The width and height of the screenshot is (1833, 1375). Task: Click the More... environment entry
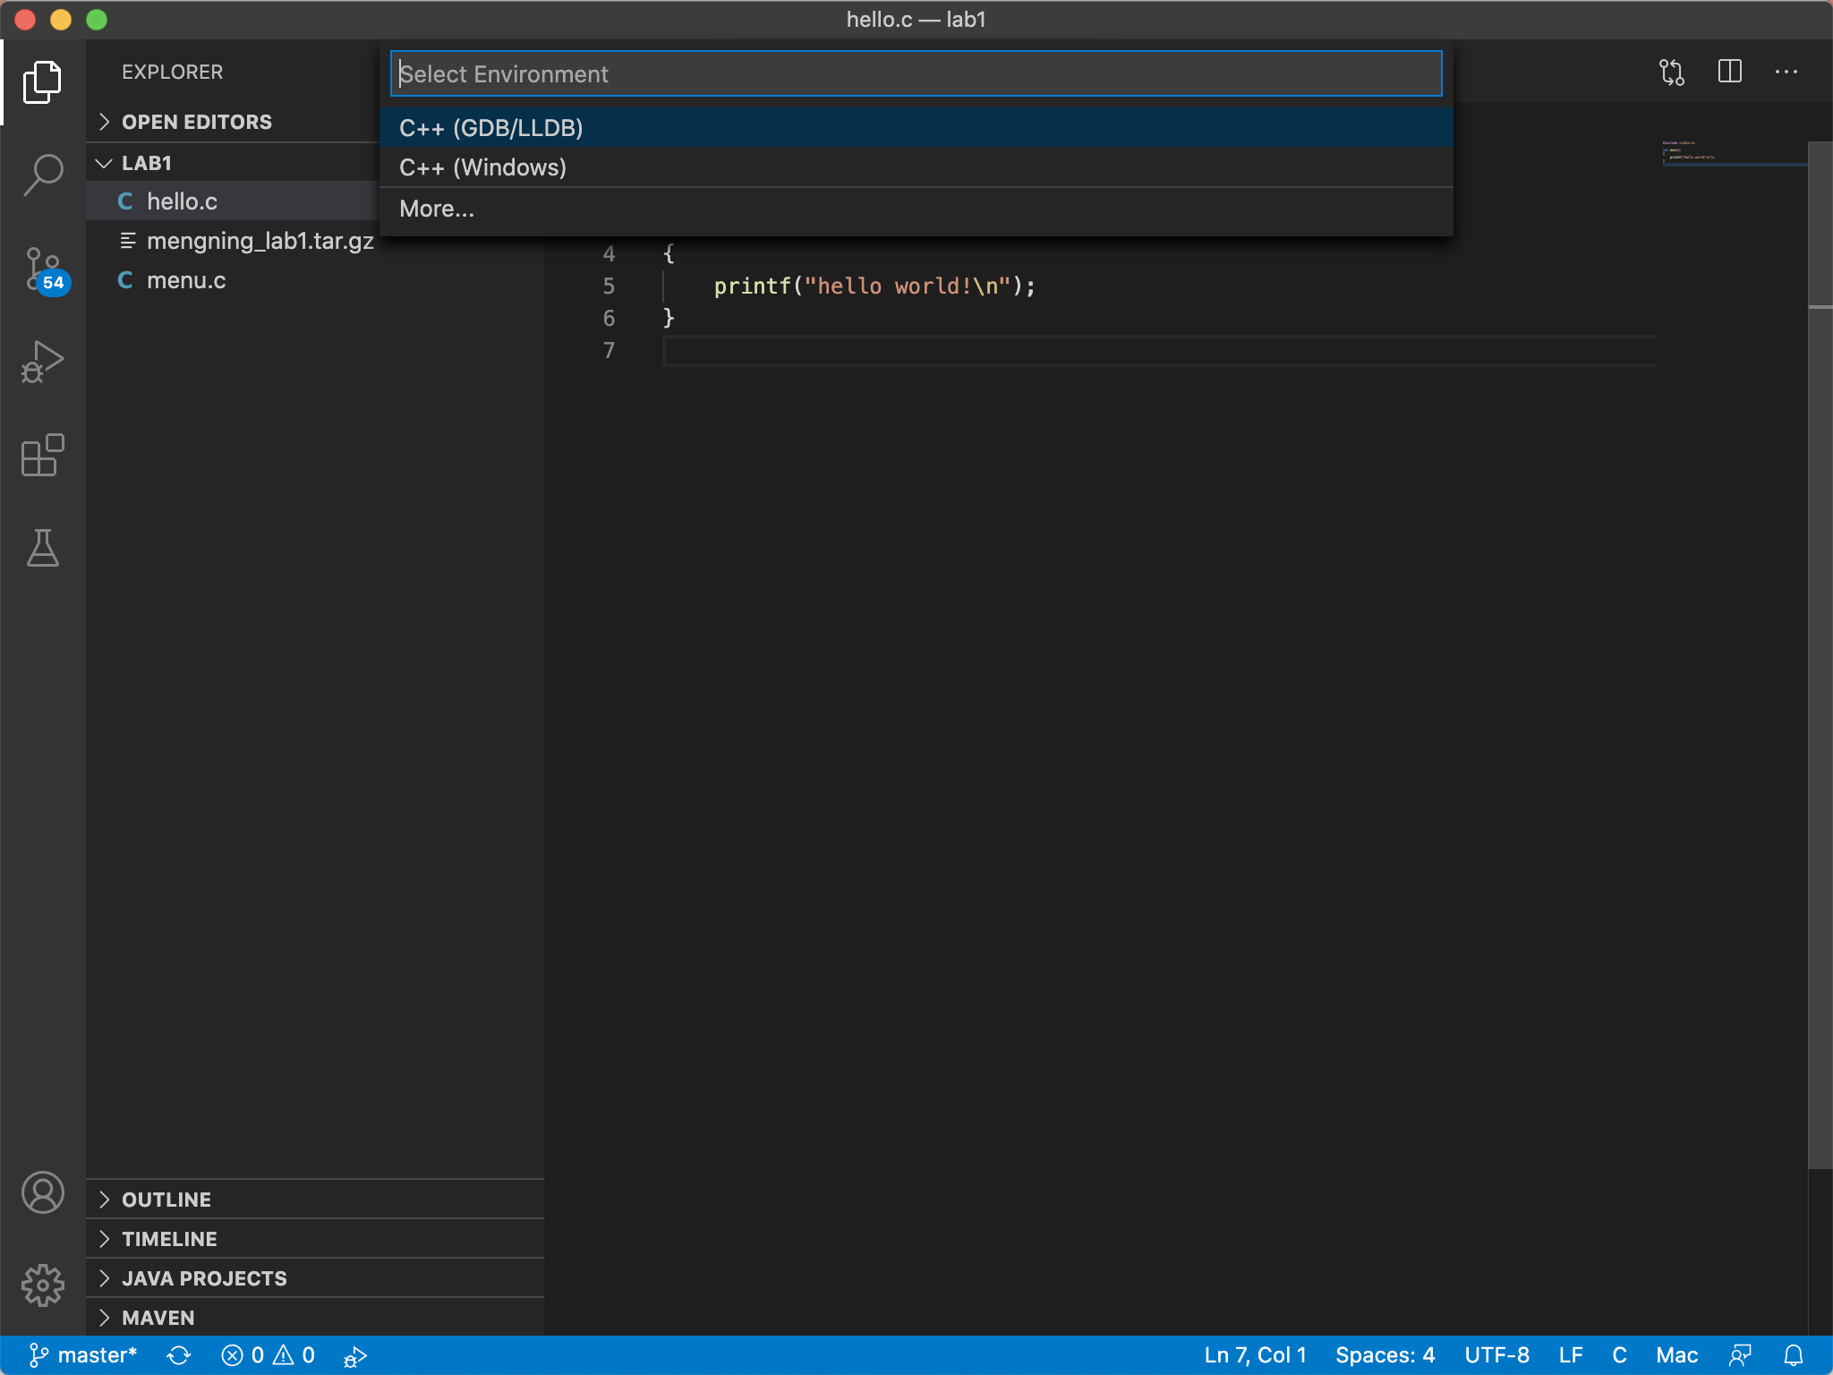437,209
